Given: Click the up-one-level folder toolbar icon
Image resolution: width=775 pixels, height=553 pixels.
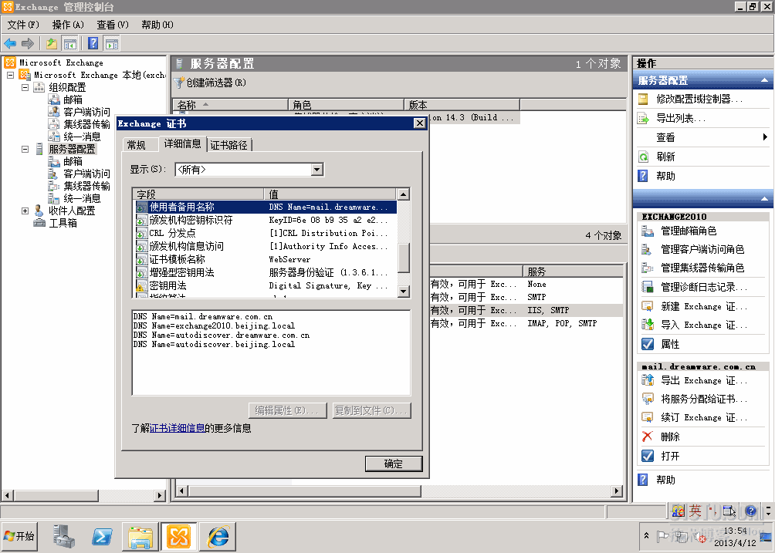Looking at the screenshot, I should [52, 43].
